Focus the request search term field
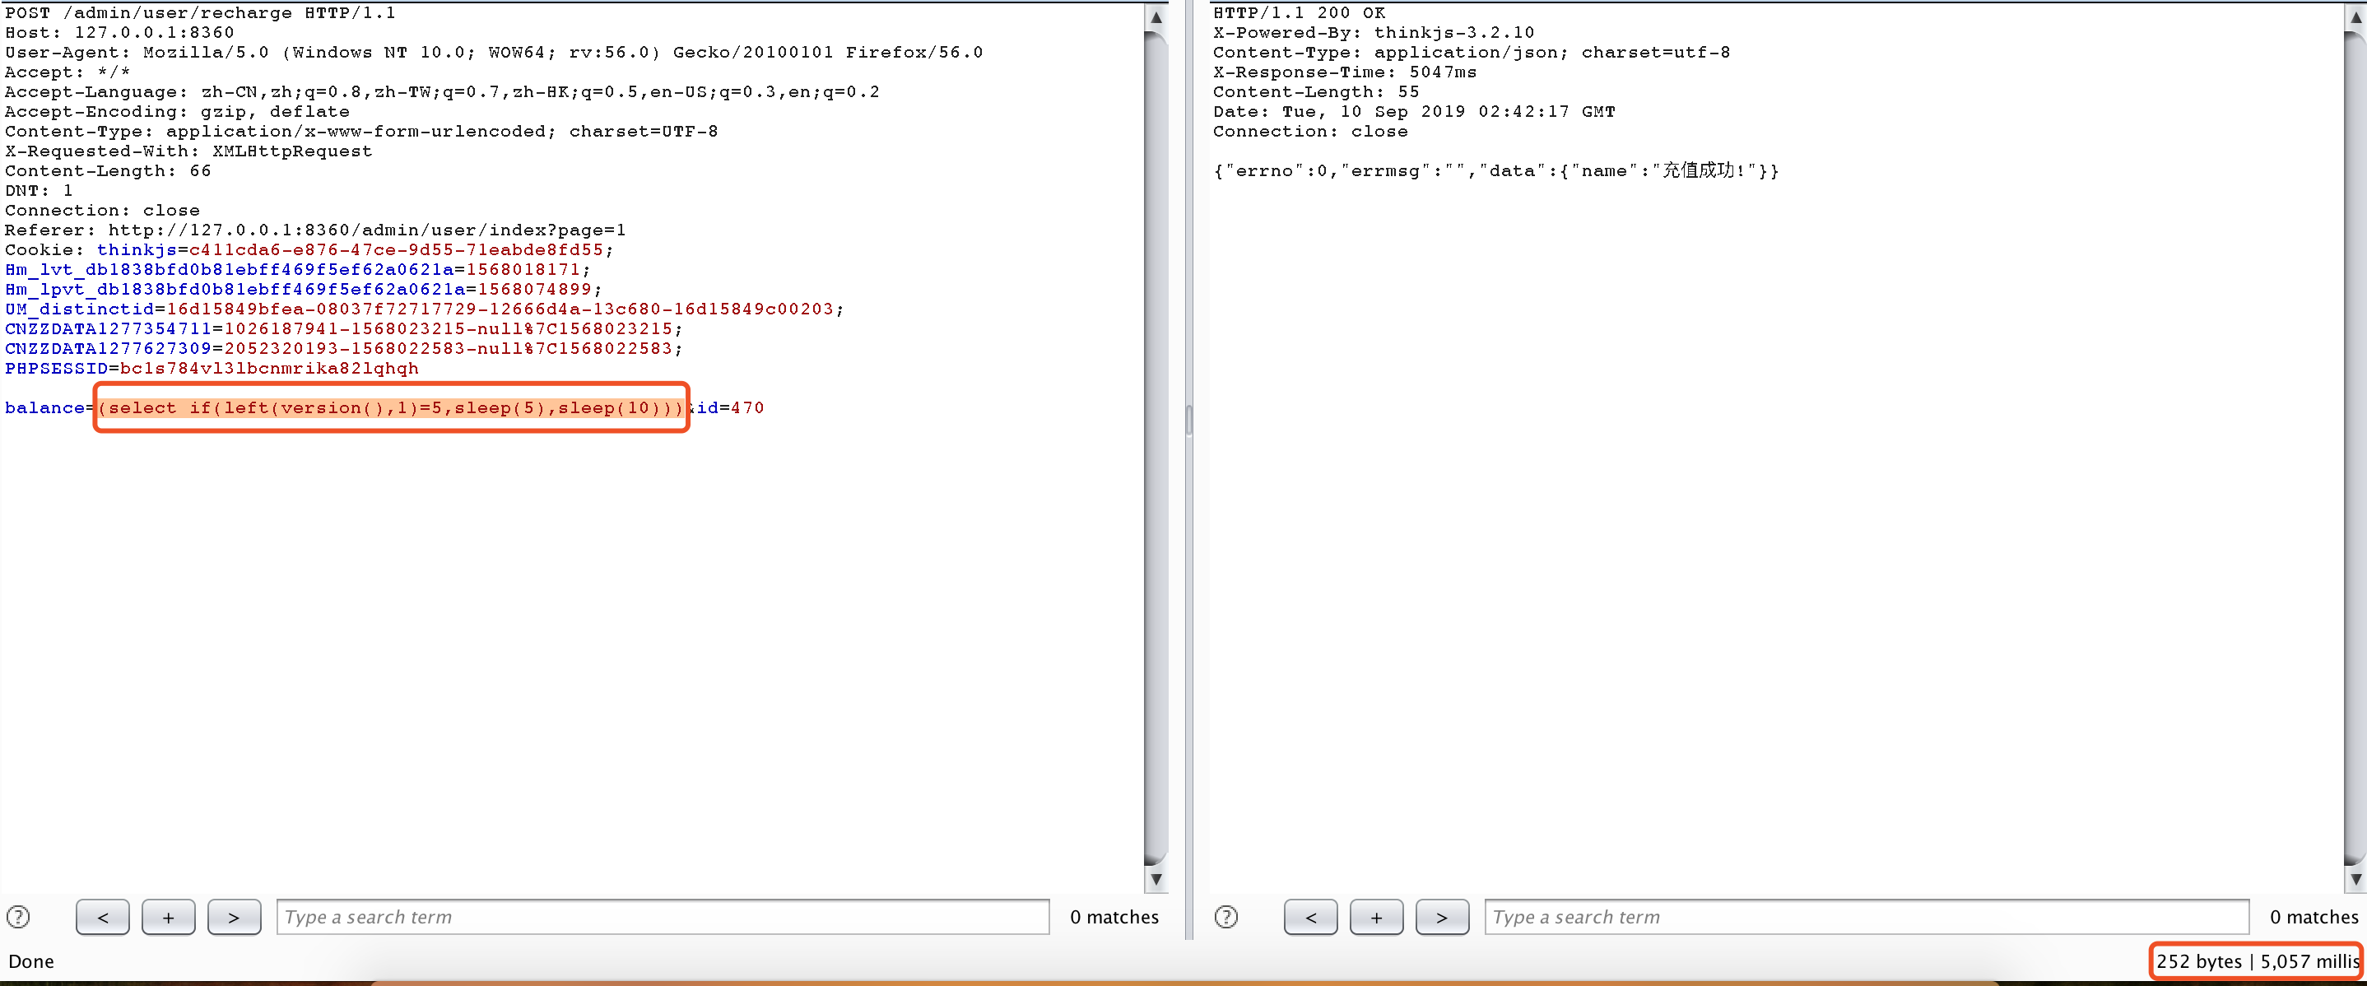This screenshot has height=986, width=2367. tap(662, 916)
